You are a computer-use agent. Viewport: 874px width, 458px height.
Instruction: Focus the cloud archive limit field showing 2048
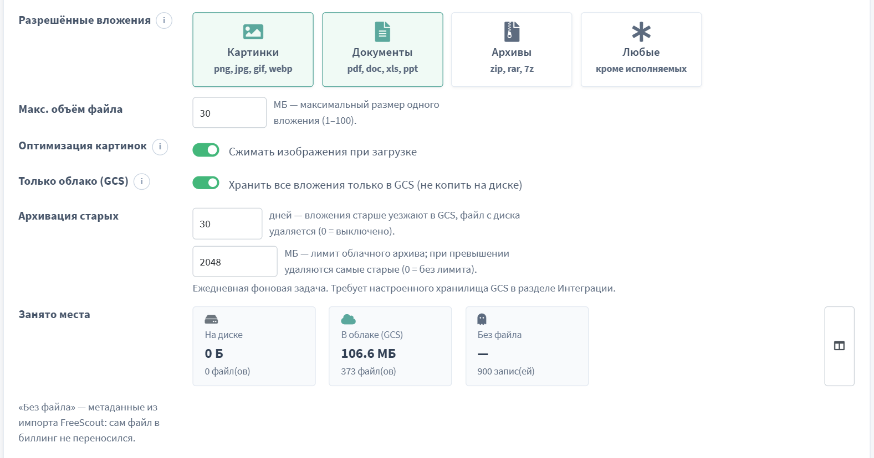pyautogui.click(x=235, y=262)
